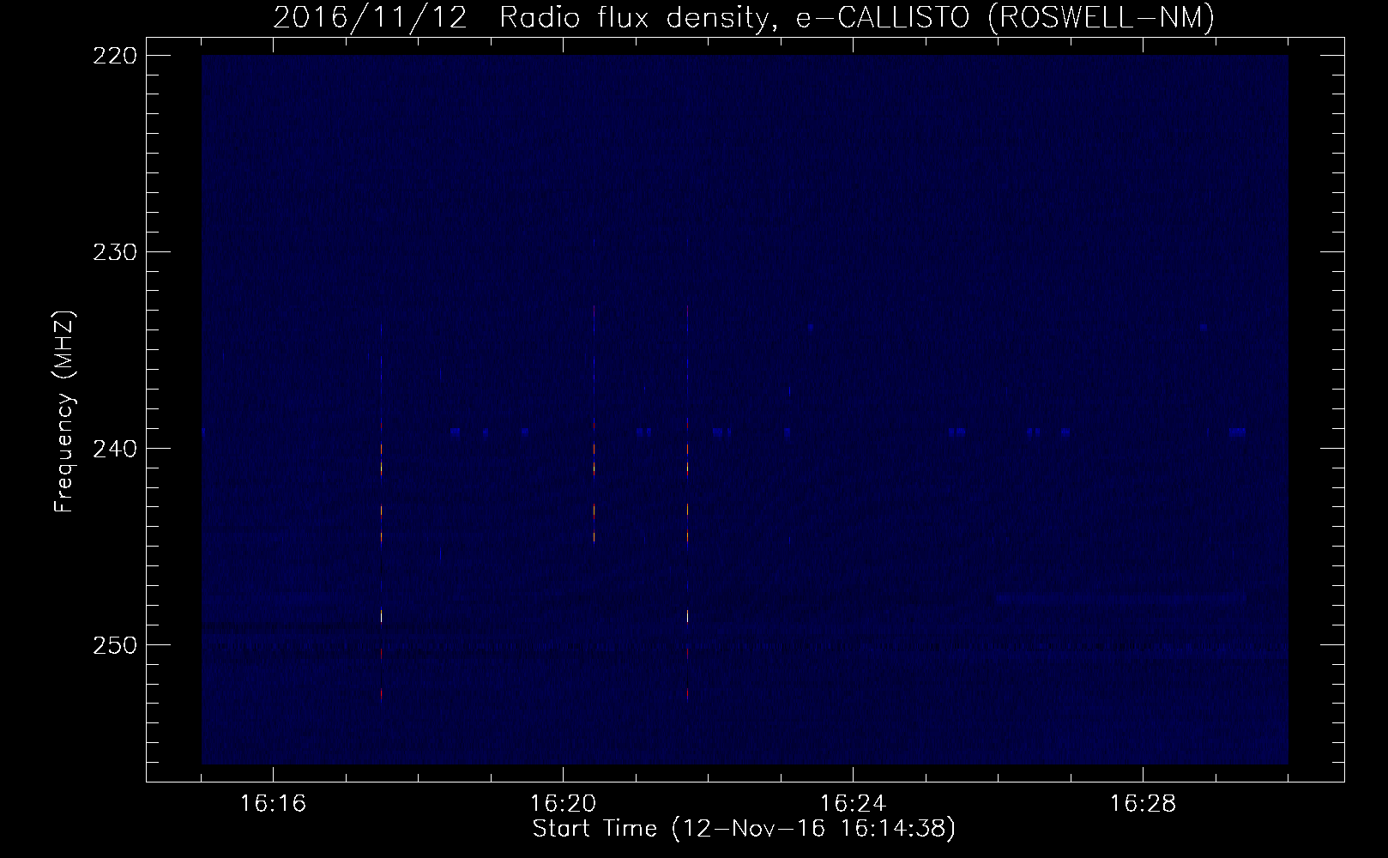Click the 16:24 time tick label
1388x858 pixels.
[853, 804]
